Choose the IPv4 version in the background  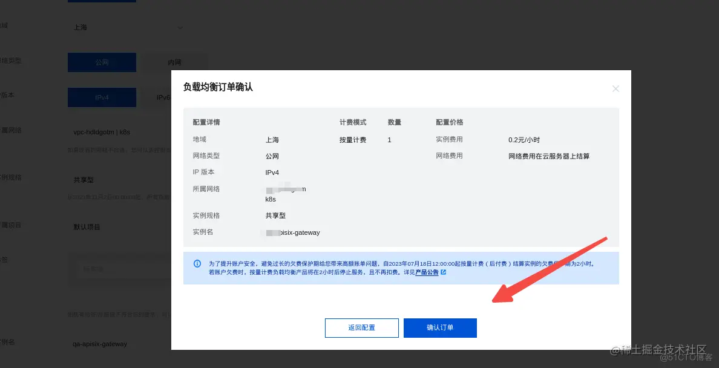[102, 97]
